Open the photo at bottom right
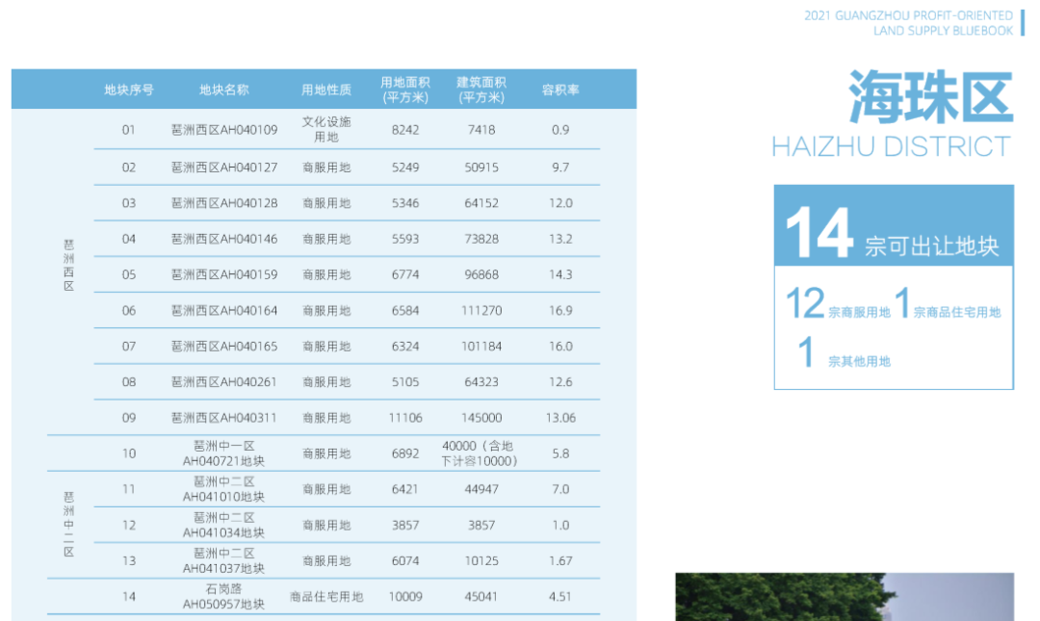Viewport: 1040px width, 621px height. coord(845,597)
